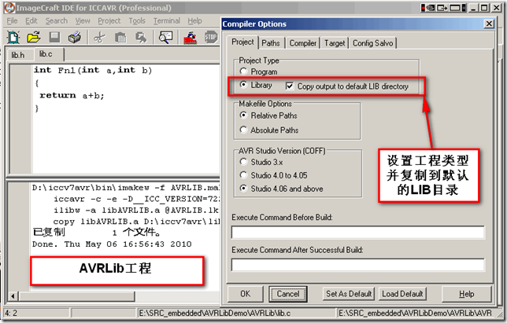Open the Help menu
The image size is (507, 323).
coord(194,21)
